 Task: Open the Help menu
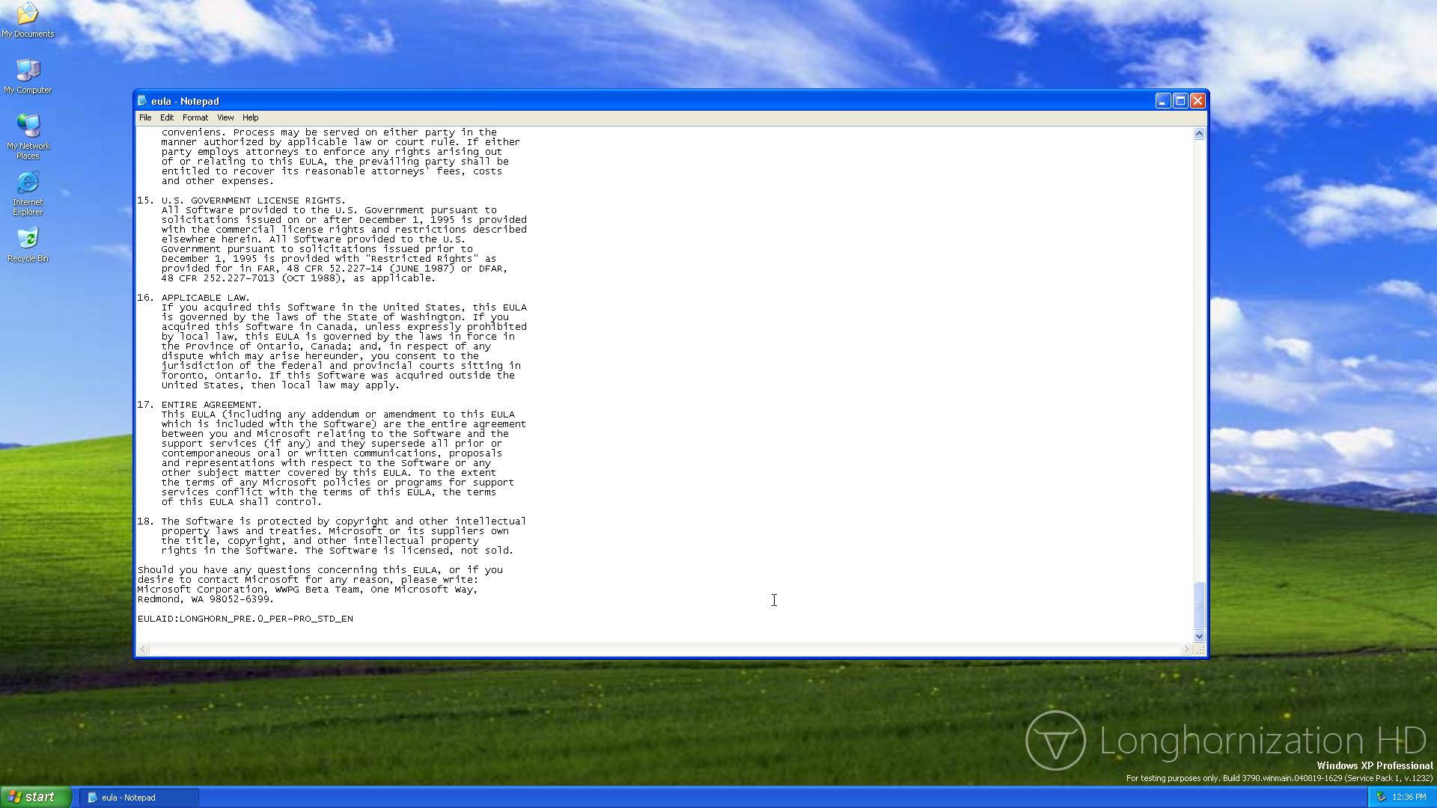point(250,117)
